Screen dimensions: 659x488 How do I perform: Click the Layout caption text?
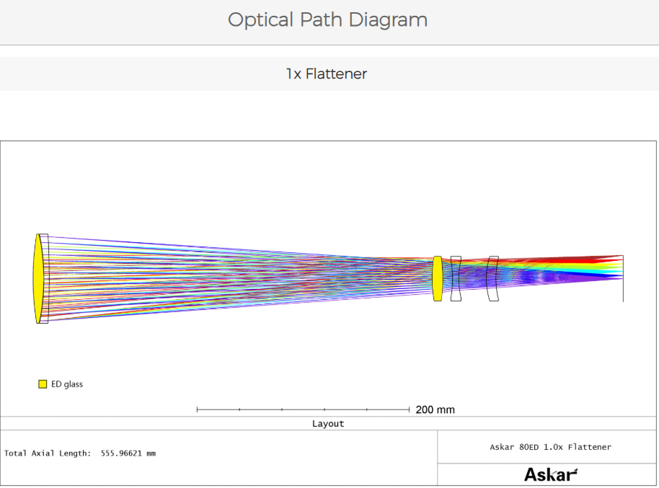pyautogui.click(x=328, y=424)
